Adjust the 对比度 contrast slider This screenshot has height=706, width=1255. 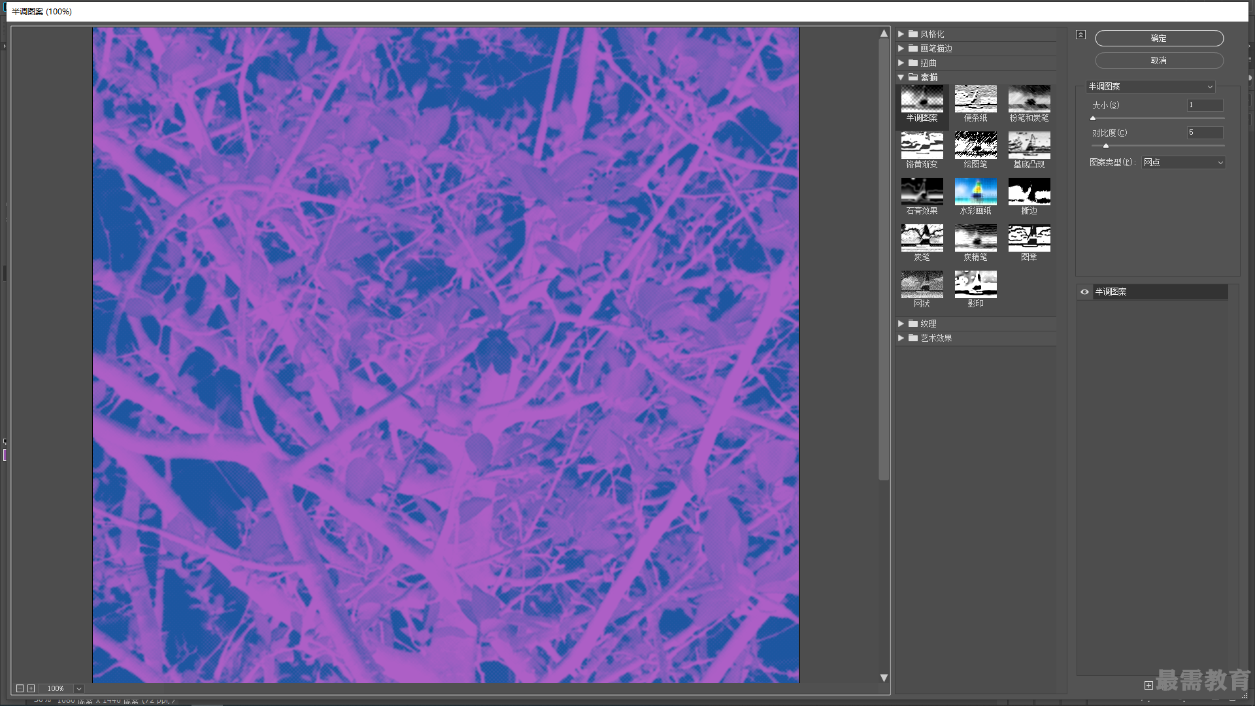pyautogui.click(x=1106, y=146)
